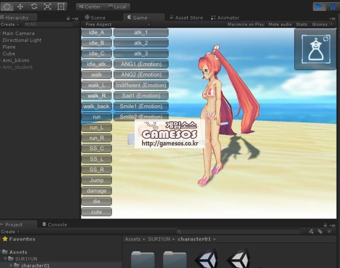Viewport: 340px width, 268px height.
Task: Open the Free Aspect dropdown
Action: coord(117,24)
